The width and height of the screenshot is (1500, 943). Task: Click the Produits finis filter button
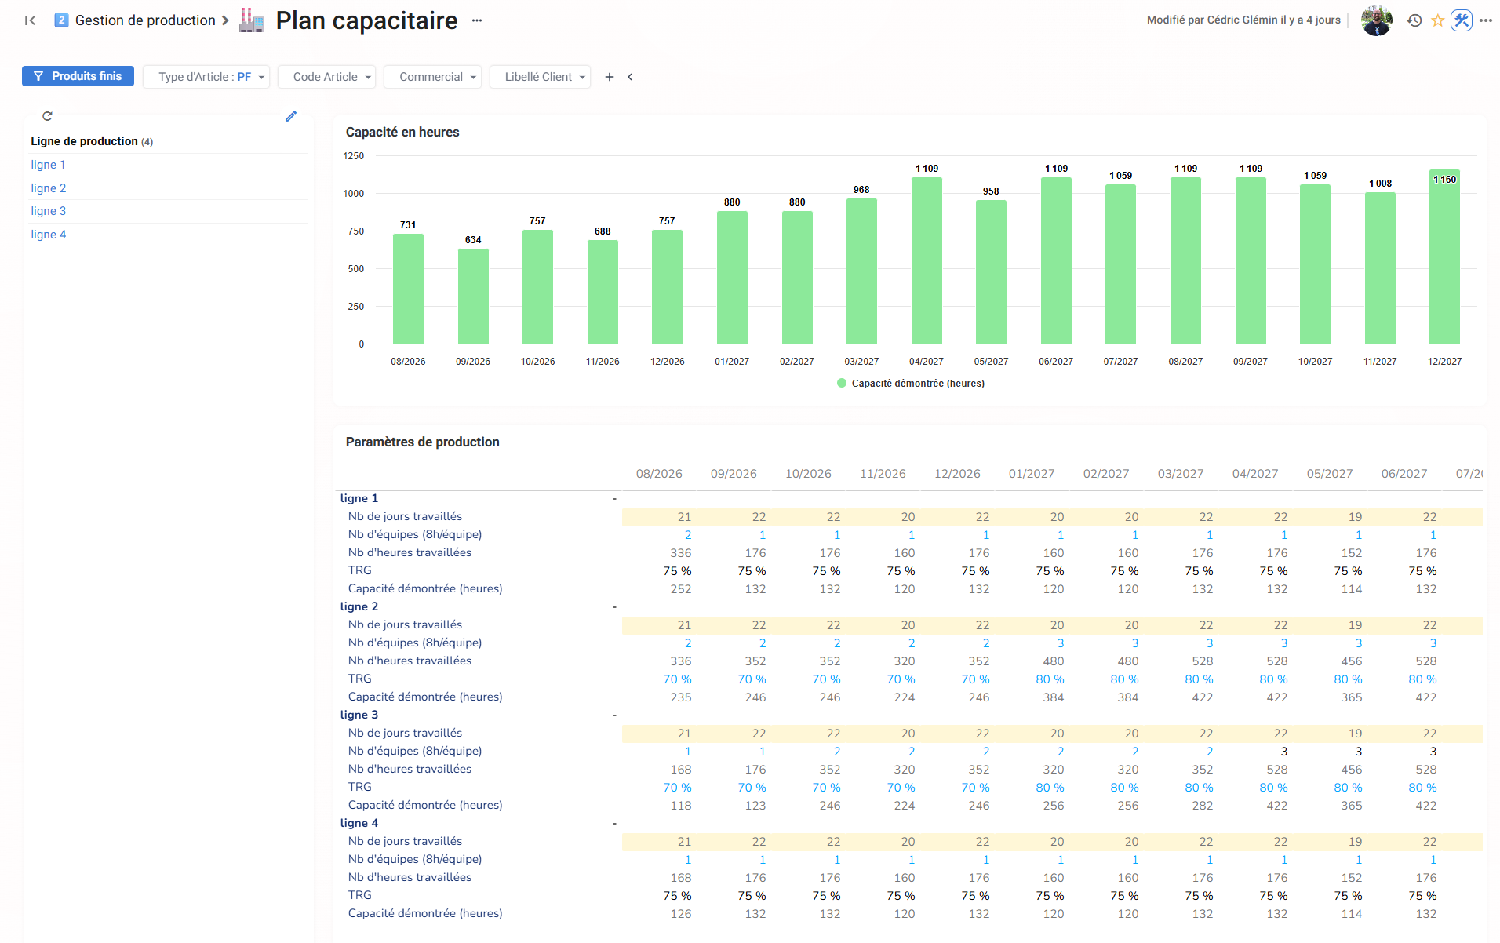point(78,76)
